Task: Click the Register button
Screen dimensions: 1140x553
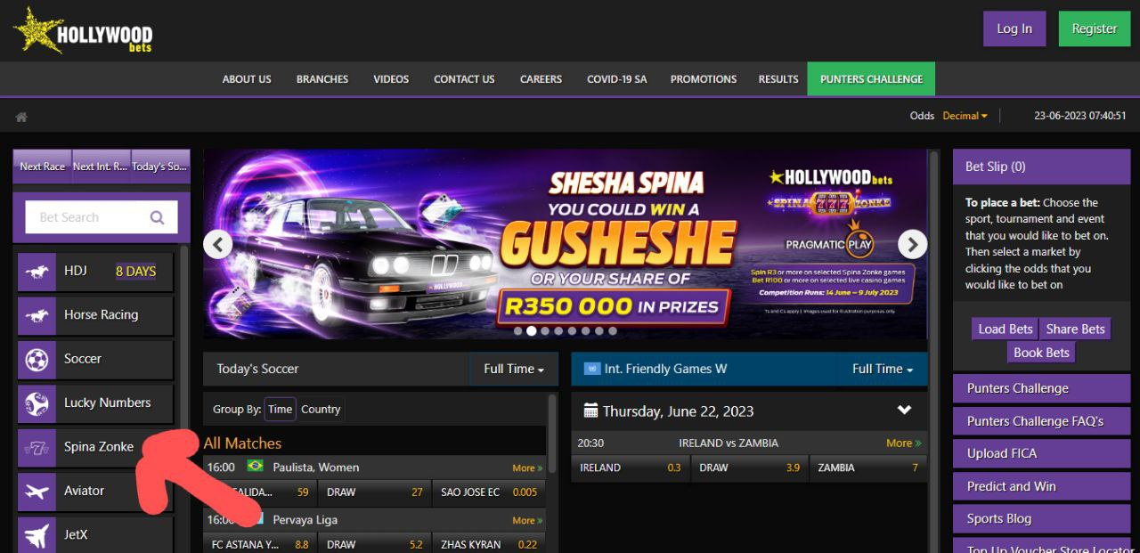Action: tap(1095, 28)
